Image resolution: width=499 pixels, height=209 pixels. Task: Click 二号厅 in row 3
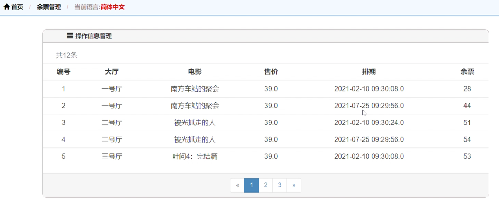coord(112,123)
